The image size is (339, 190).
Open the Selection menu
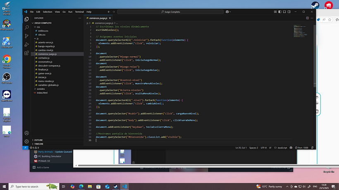(48, 12)
